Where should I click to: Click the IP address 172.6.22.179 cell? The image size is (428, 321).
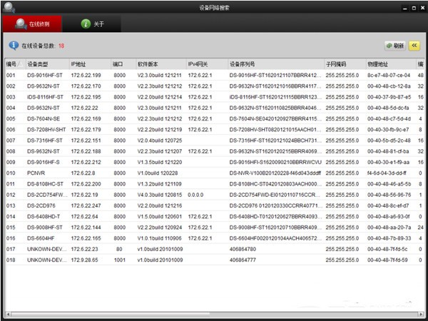[x=86, y=128]
